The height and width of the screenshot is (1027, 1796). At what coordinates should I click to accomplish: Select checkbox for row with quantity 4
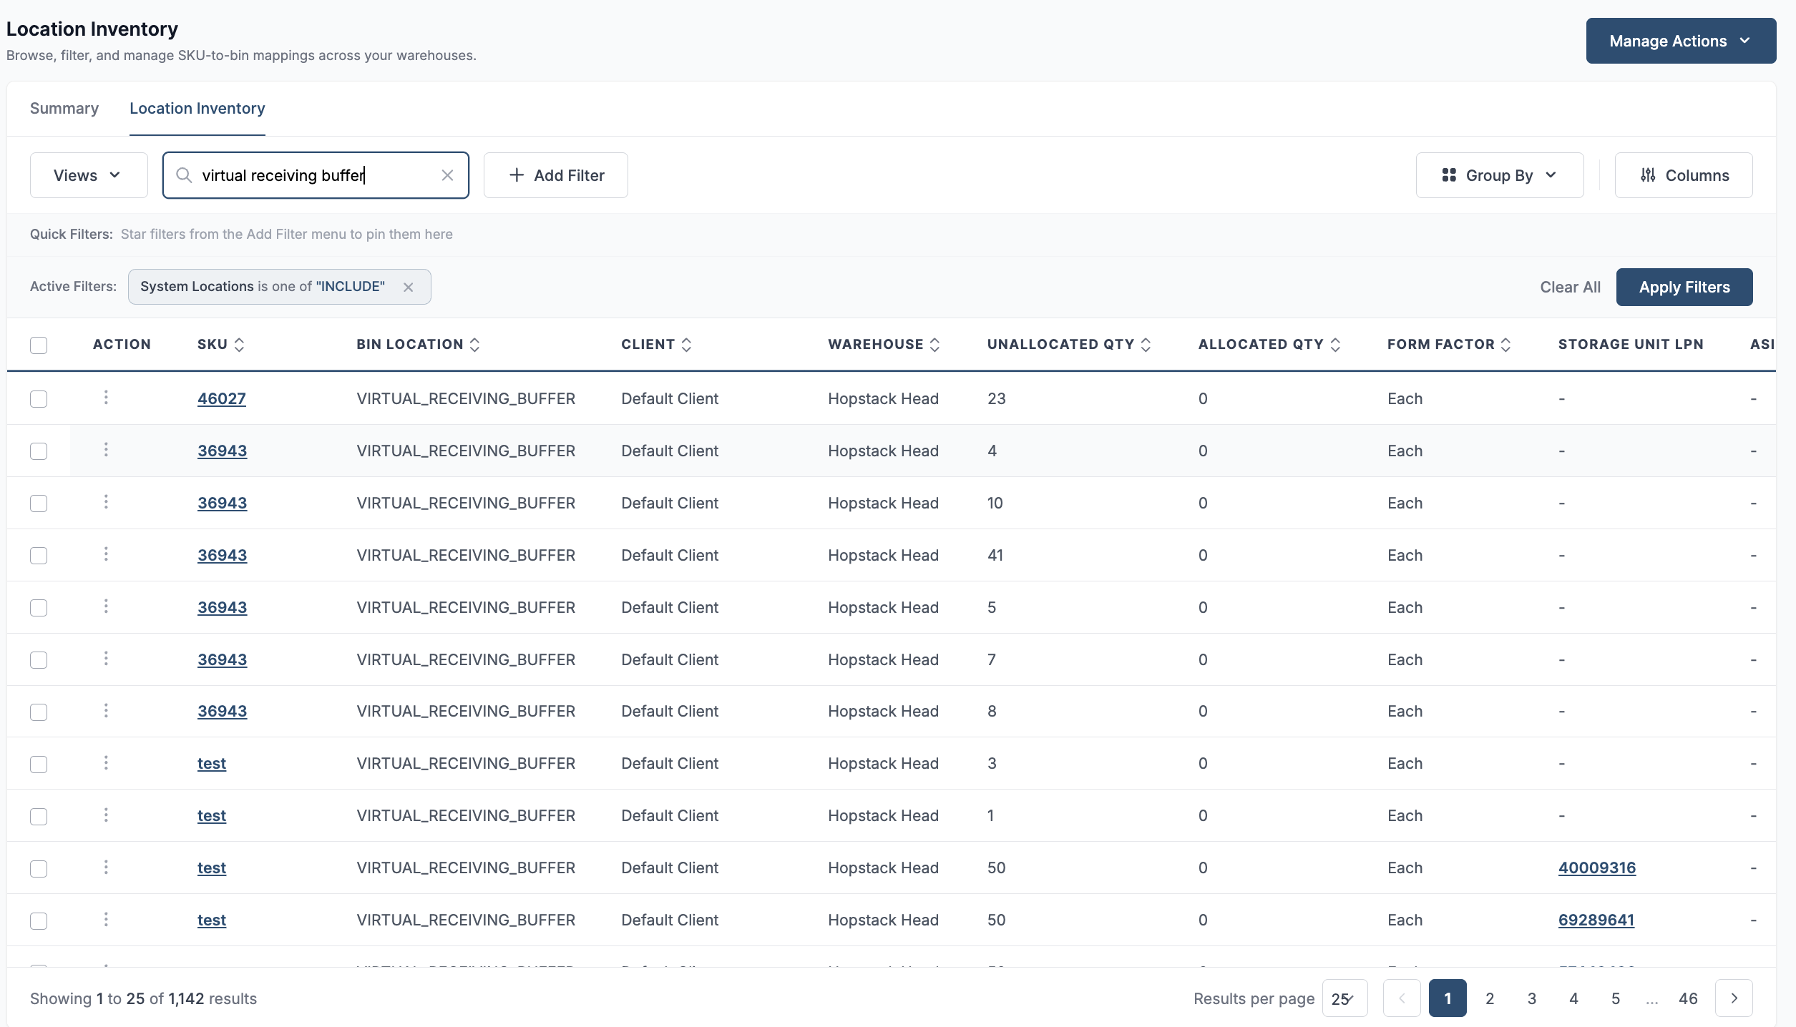tap(39, 451)
